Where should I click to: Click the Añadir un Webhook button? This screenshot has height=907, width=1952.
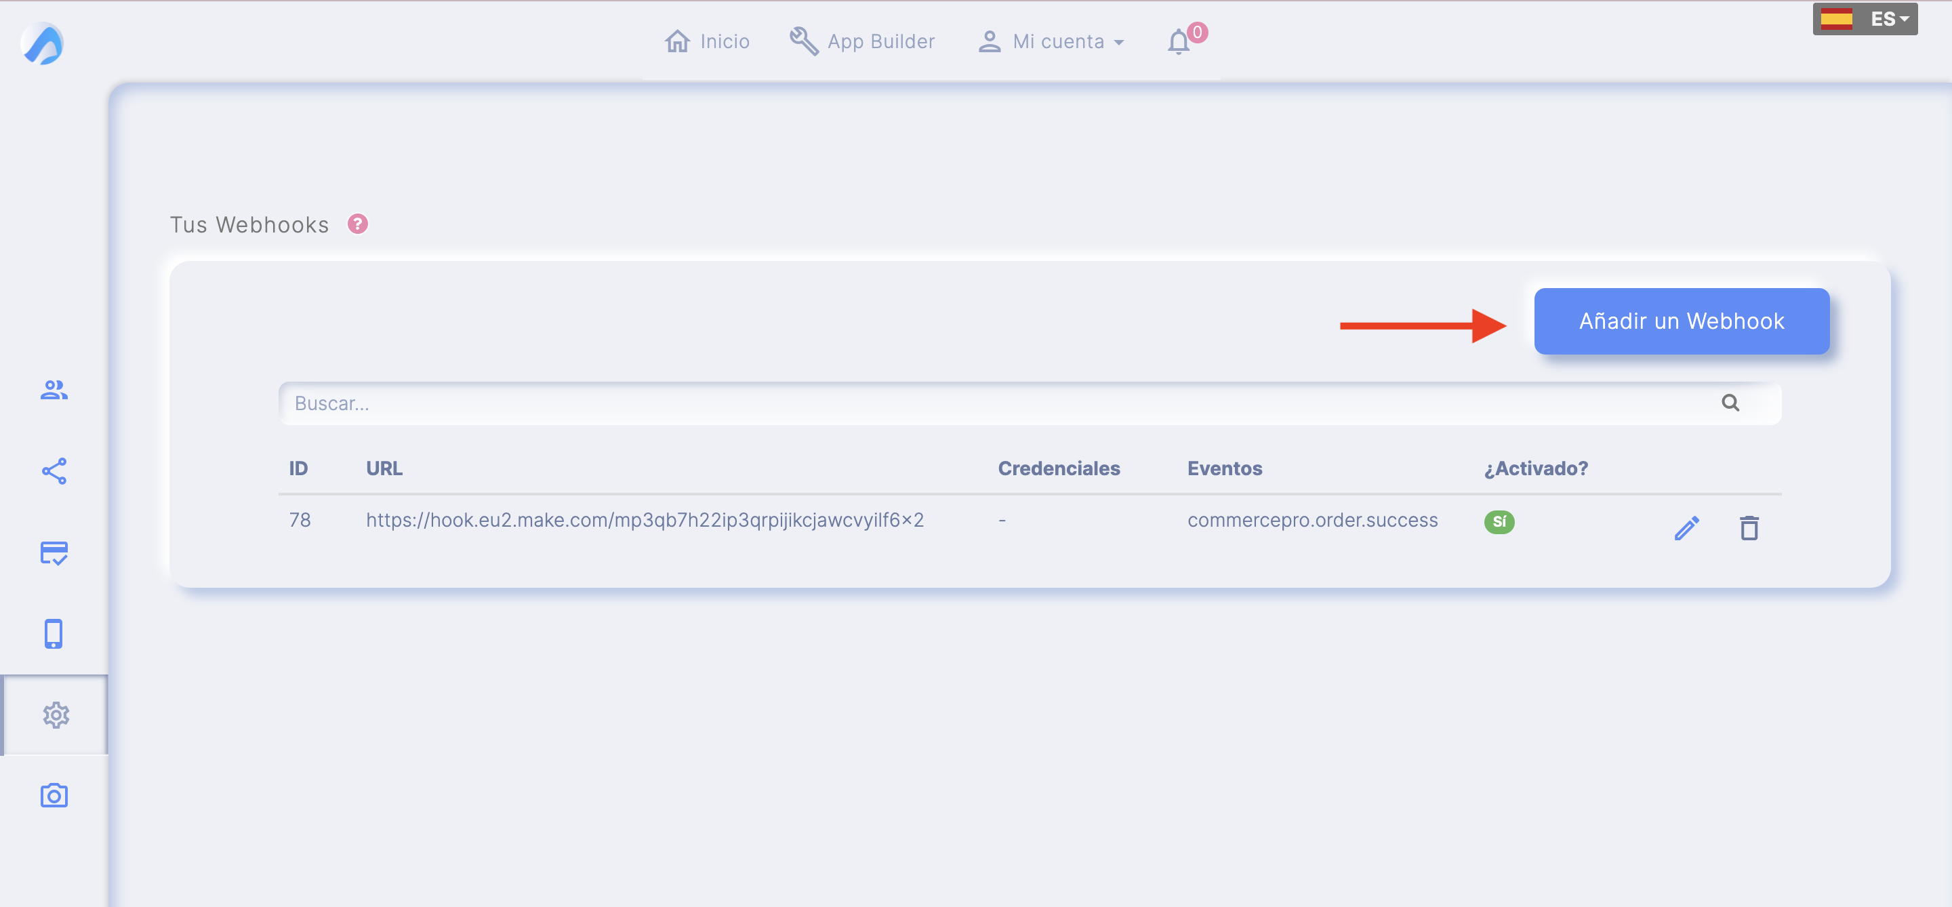coord(1682,321)
